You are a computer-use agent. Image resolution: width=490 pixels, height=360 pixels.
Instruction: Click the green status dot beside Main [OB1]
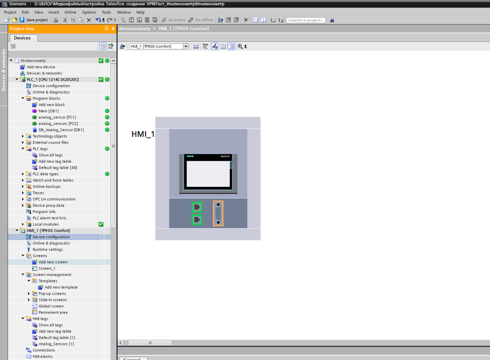click(x=107, y=111)
